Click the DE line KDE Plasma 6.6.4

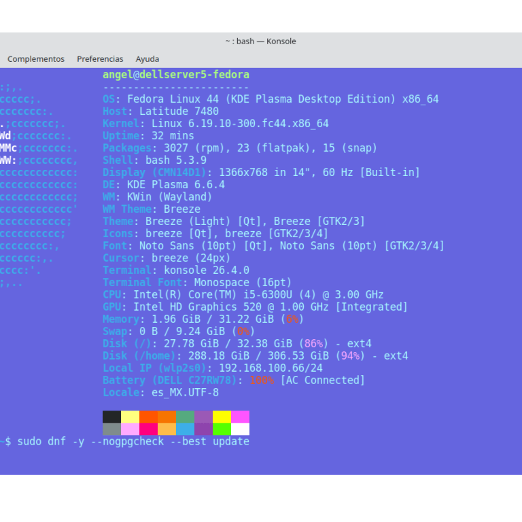(164, 185)
